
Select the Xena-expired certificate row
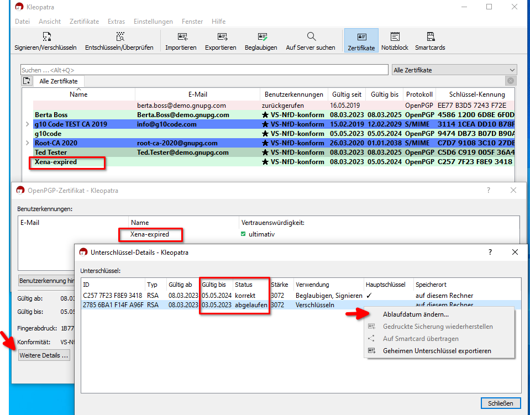click(56, 162)
